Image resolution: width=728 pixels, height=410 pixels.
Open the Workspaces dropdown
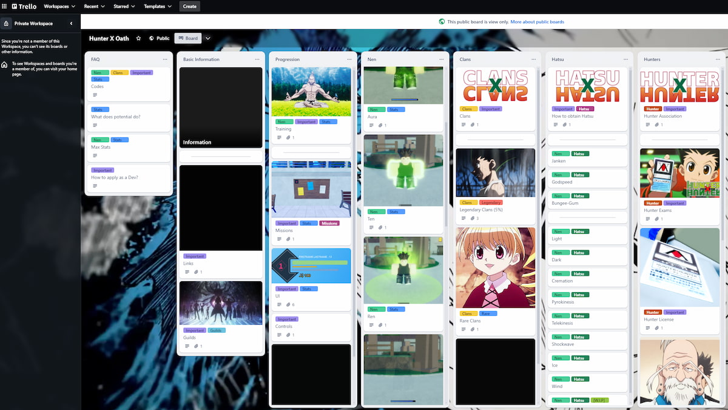click(58, 7)
